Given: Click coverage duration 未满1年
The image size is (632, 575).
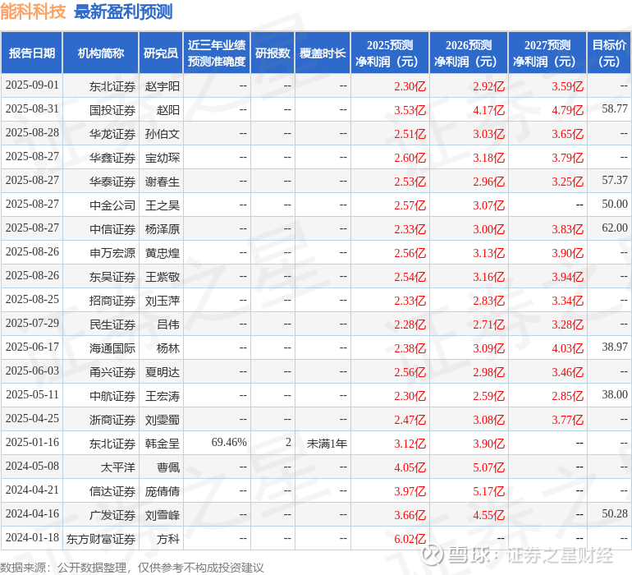Looking at the screenshot, I should pyautogui.click(x=327, y=444).
